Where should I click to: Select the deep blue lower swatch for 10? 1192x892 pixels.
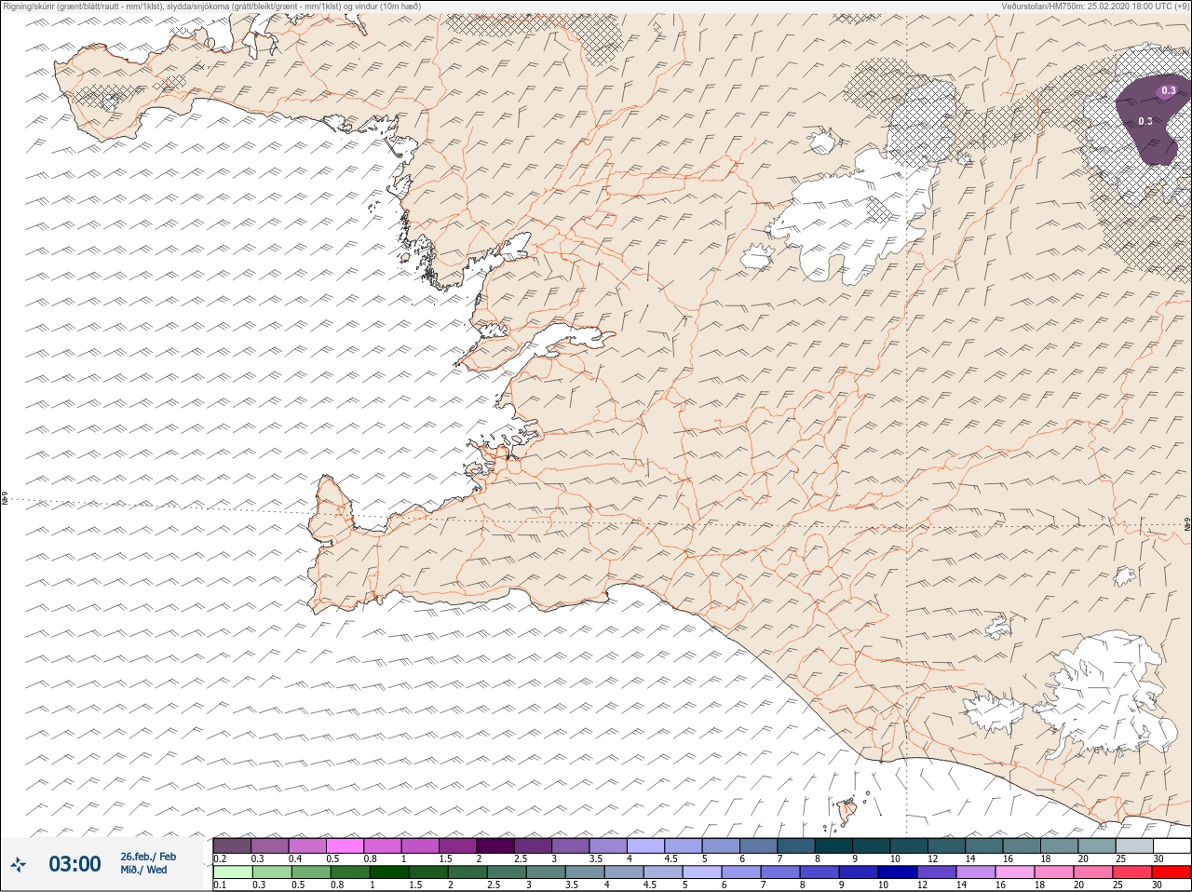pyautogui.click(x=898, y=872)
